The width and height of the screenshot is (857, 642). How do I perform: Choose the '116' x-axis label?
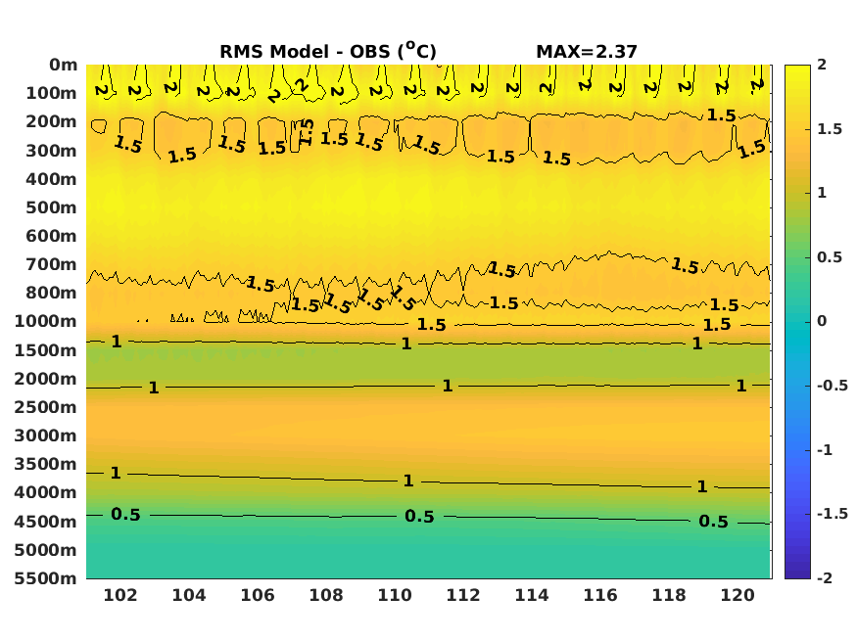(x=600, y=595)
